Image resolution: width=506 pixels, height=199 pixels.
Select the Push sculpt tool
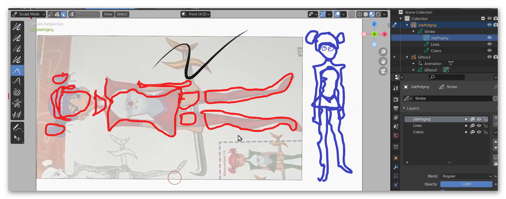tap(17, 81)
